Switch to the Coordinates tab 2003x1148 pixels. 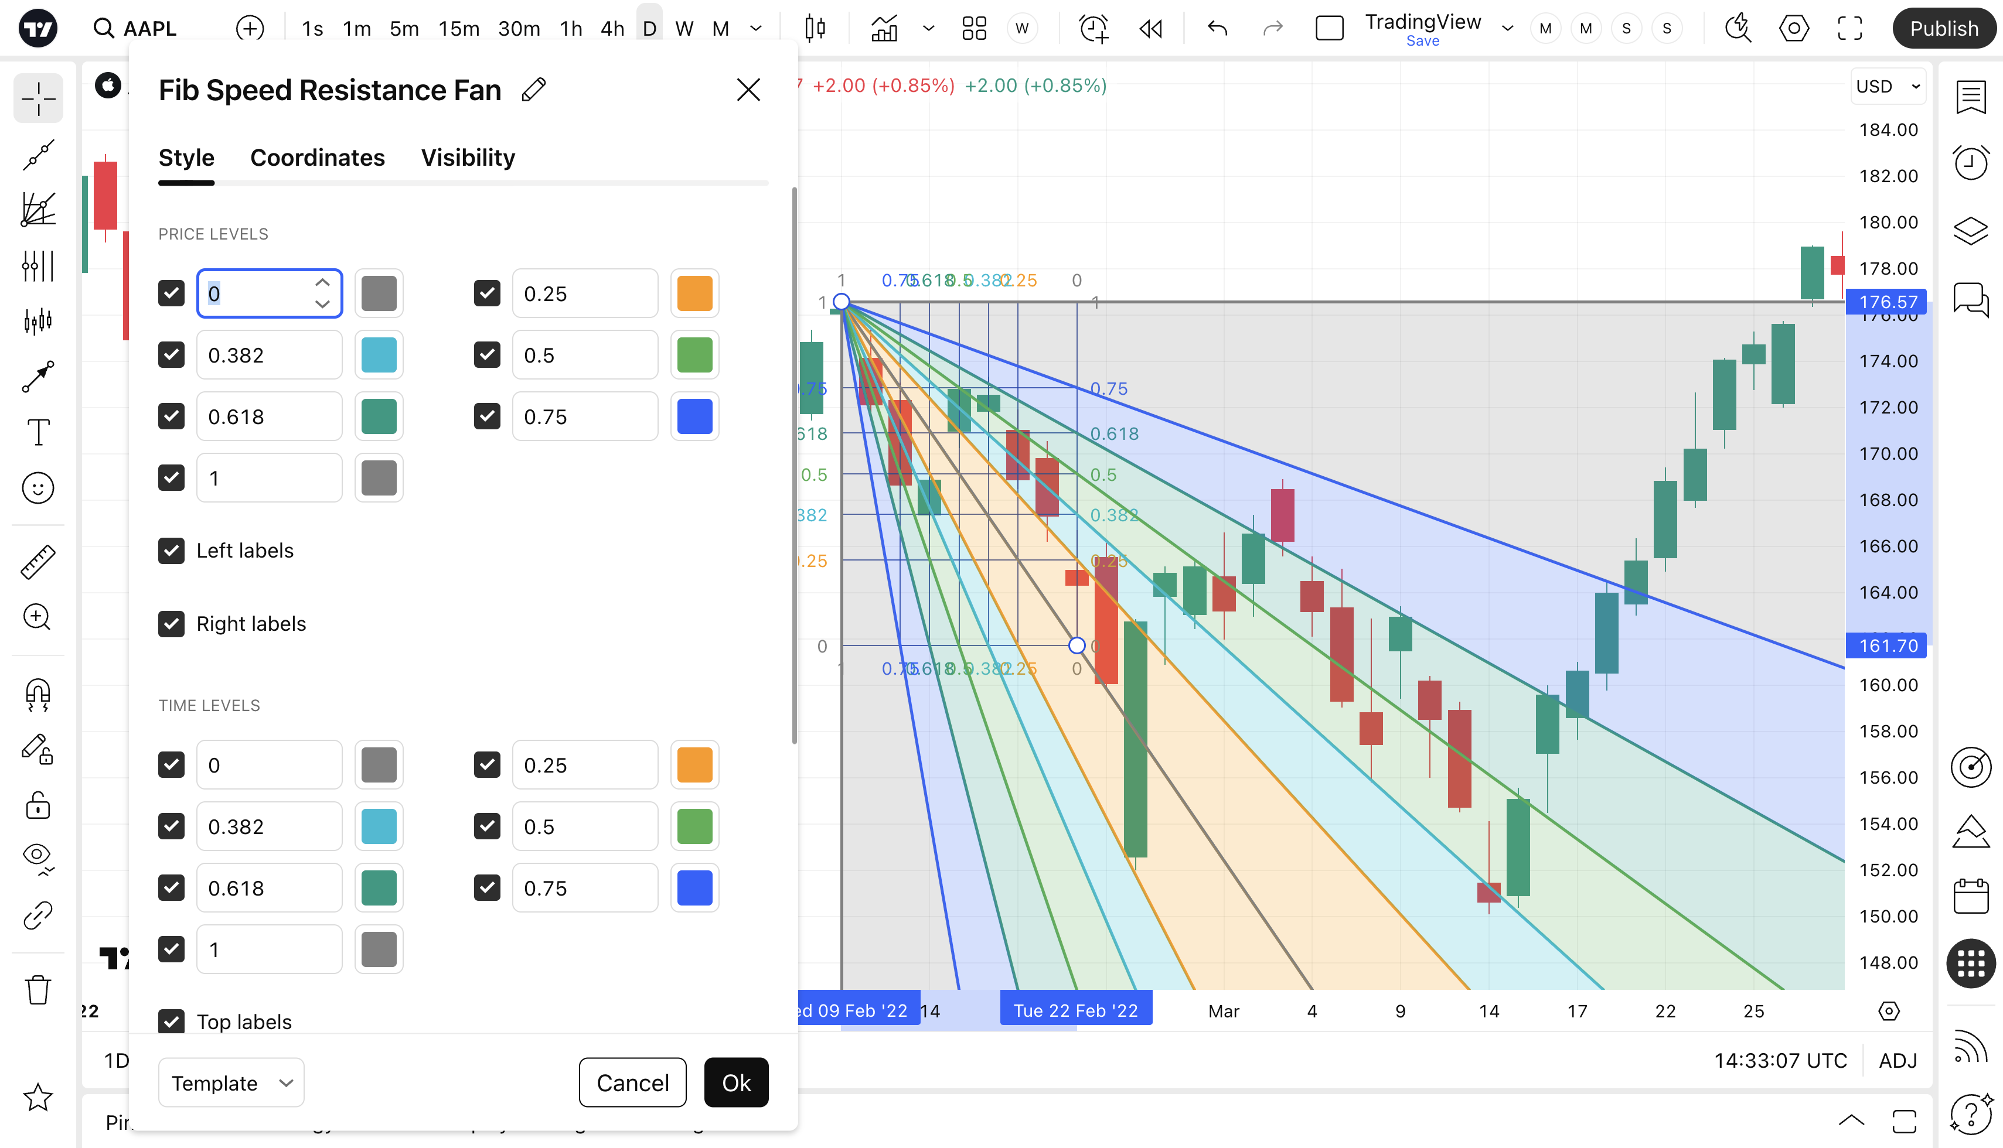pyautogui.click(x=317, y=158)
